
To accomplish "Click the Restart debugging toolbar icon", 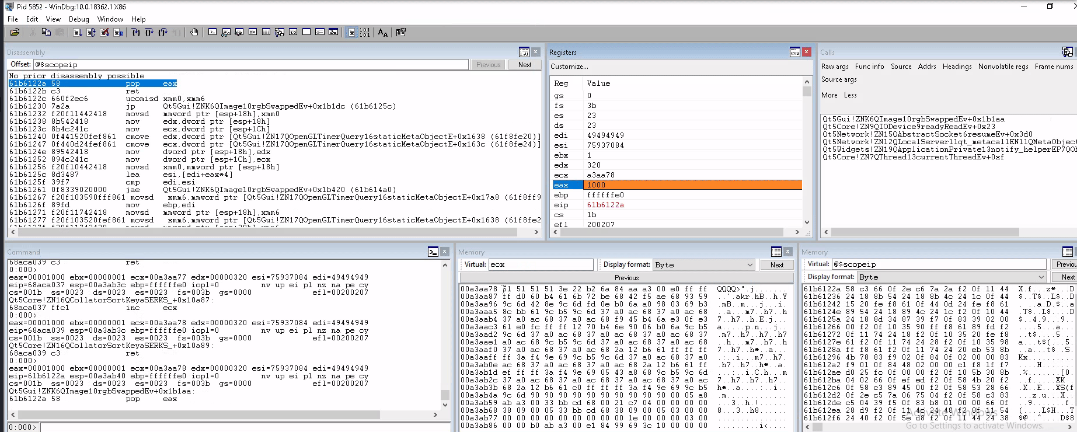I will tap(91, 33).
